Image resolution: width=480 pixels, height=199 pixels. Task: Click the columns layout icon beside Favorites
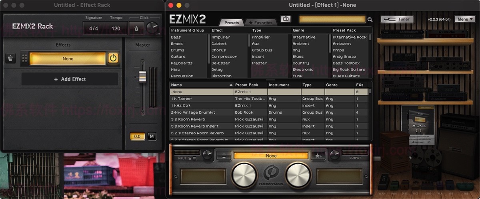tap(286, 19)
